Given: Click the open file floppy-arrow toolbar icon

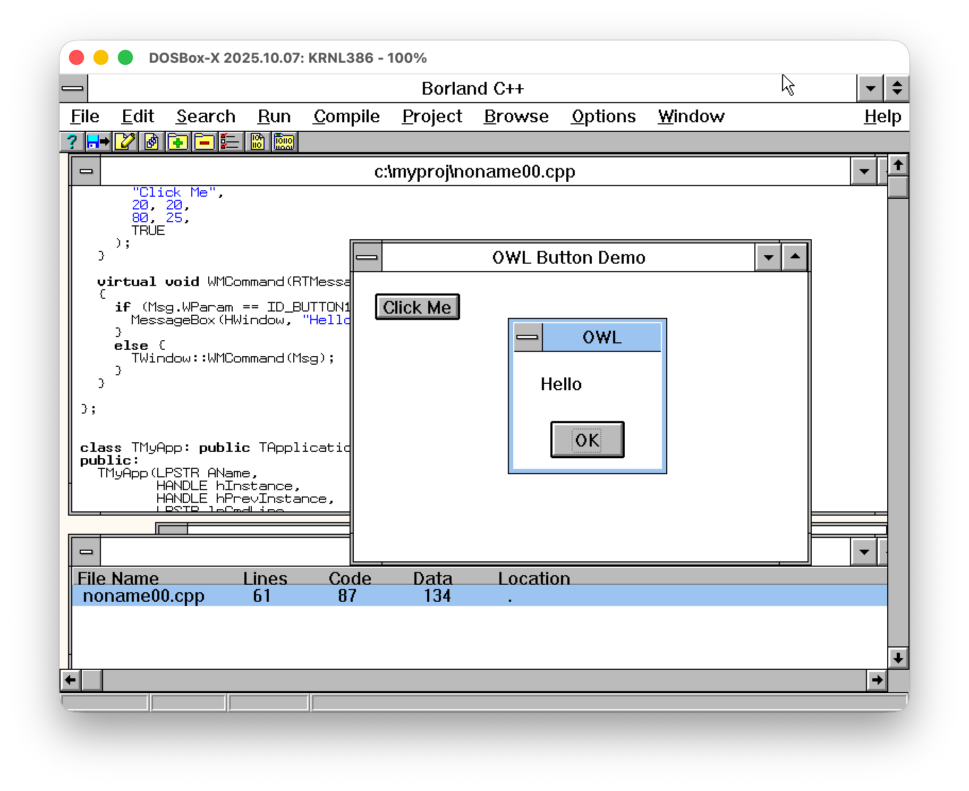Looking at the screenshot, I should (x=98, y=142).
